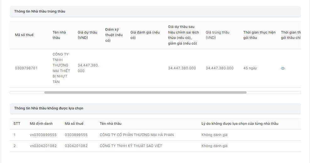This screenshot has width=310, height=163.
Task: Click the horizontal scrollbar of the winning bidder table
Action: click(x=145, y=92)
